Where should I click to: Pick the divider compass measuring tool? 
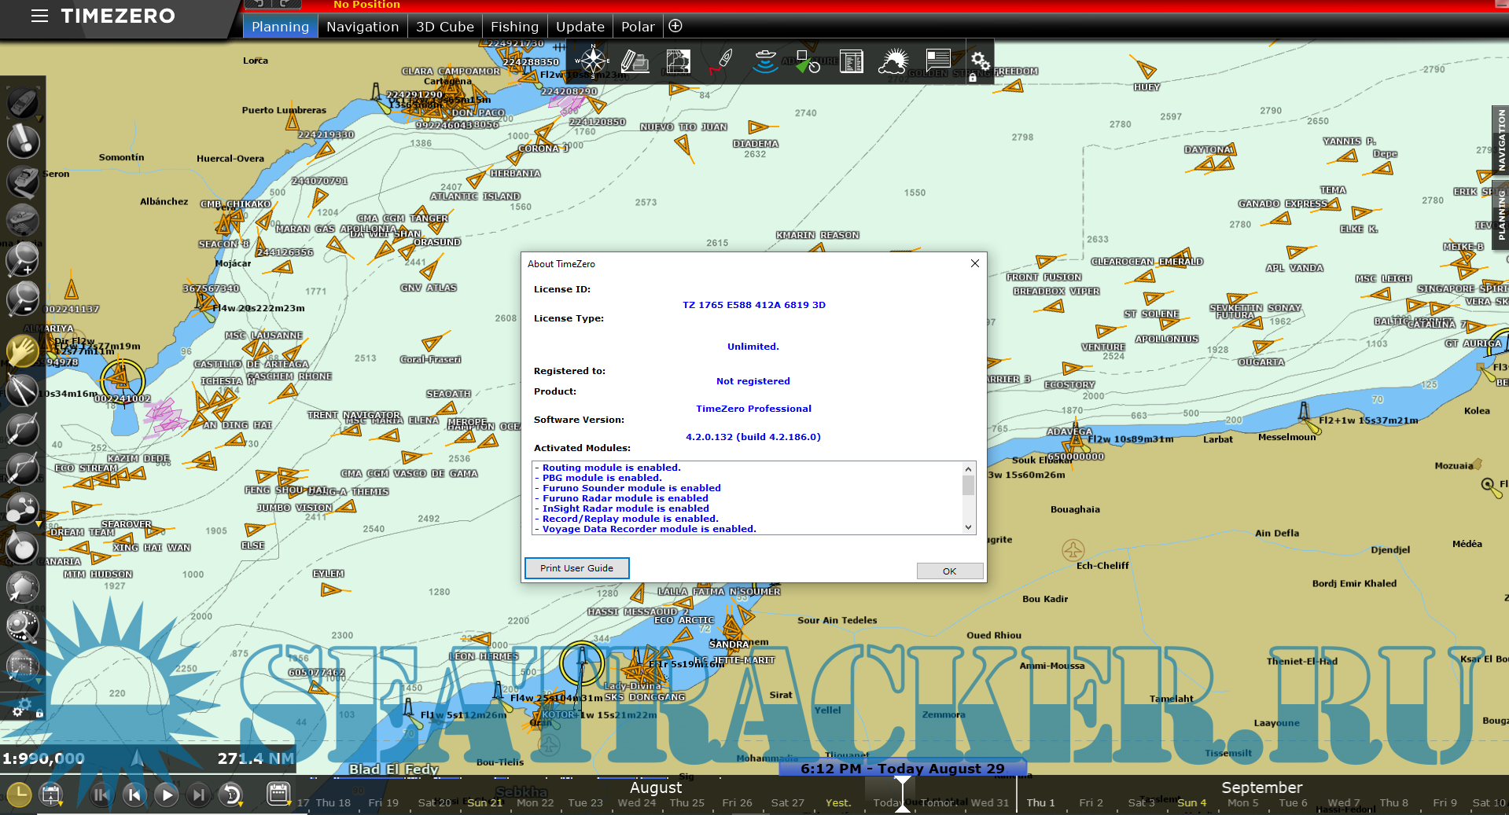click(x=21, y=390)
